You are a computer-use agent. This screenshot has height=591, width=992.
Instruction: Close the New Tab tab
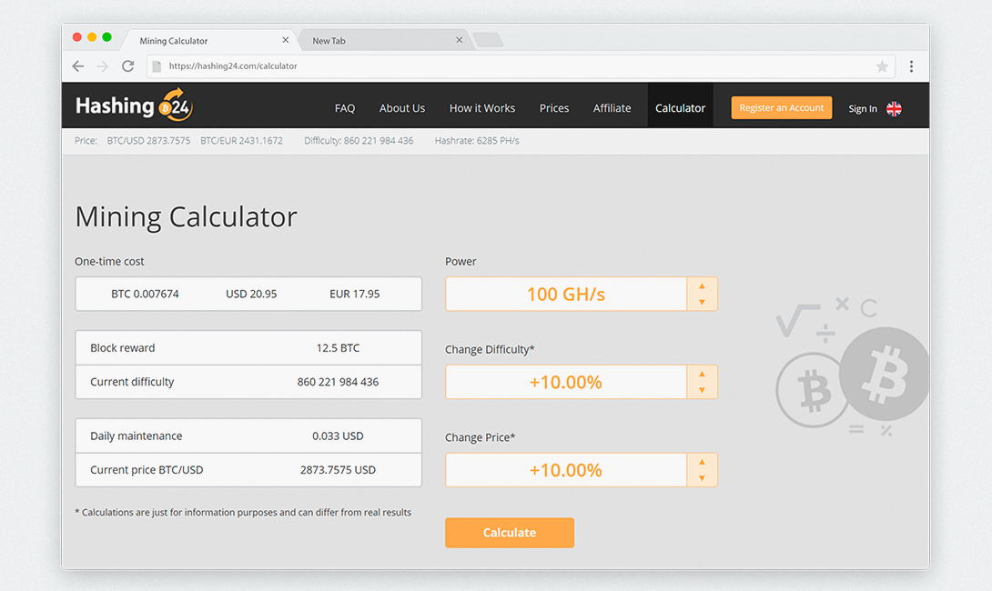click(460, 40)
